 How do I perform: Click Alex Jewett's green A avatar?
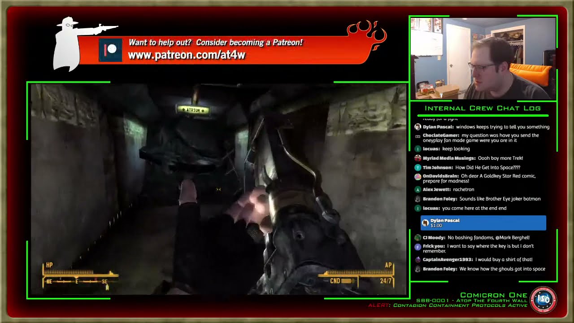417,190
